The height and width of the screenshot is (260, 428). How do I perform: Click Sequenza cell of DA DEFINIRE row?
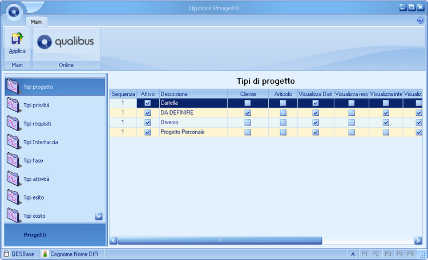[123, 113]
